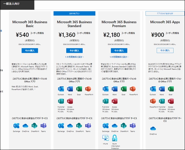The width and height of the screenshot is (185, 150).
Task: Click PowerPoint icon in Business Premium plan
Action: pos(133,89)
